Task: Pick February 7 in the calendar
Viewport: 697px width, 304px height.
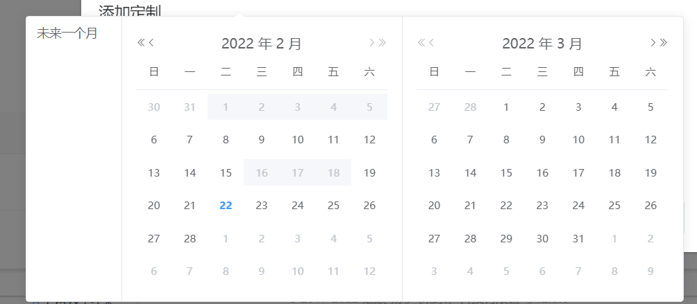Action: pyautogui.click(x=190, y=140)
